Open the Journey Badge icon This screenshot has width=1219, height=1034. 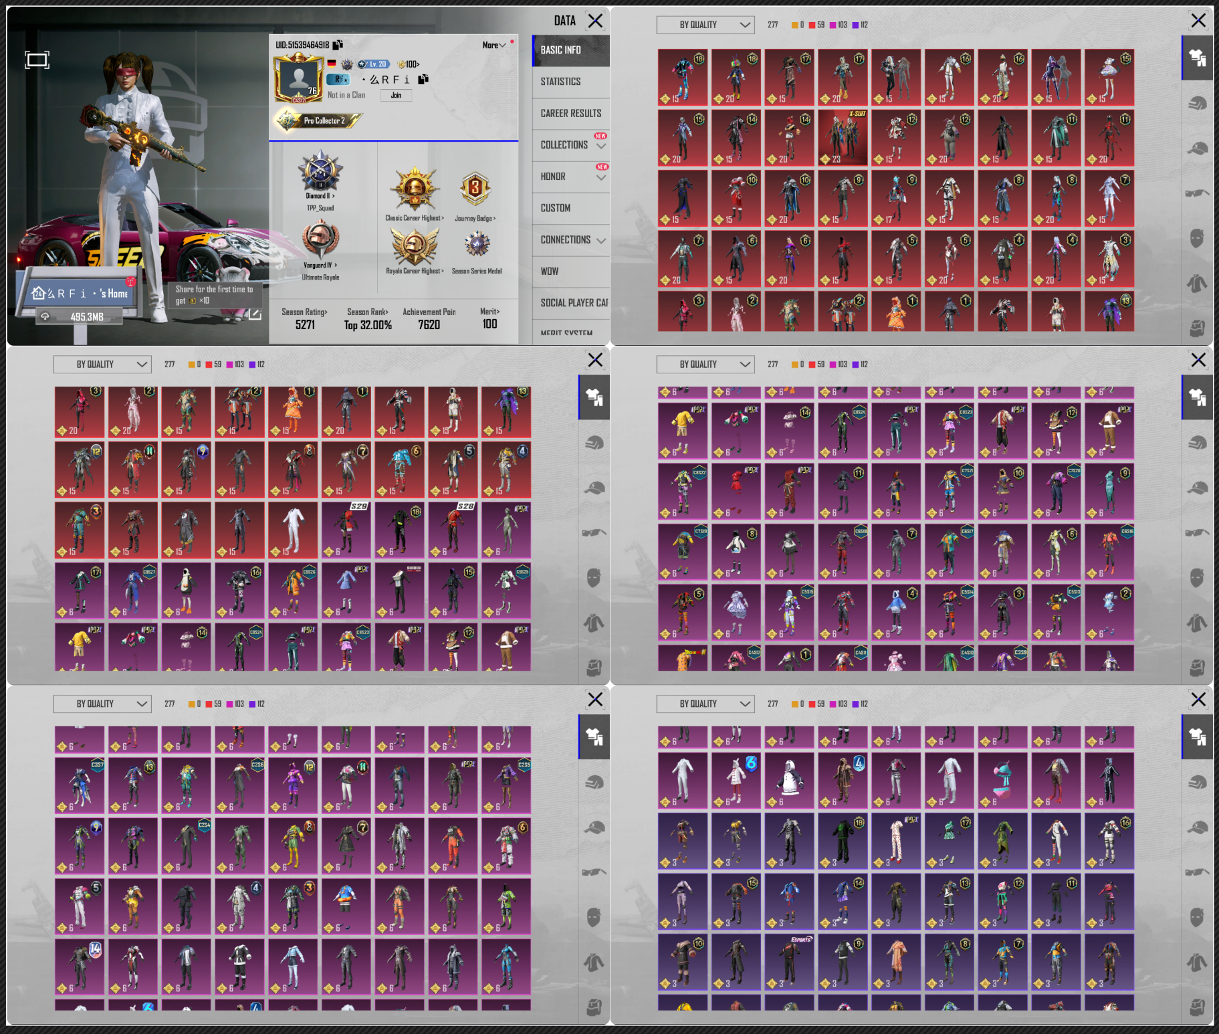pos(475,189)
